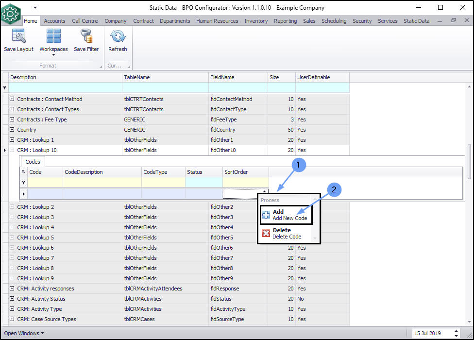Click the Add New Code plus icon
Screen dimensions: 474x340
coord(266,215)
